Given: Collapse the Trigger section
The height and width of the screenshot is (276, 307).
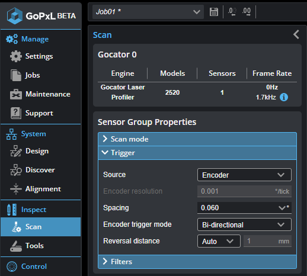Looking at the screenshot, I should click(197, 153).
